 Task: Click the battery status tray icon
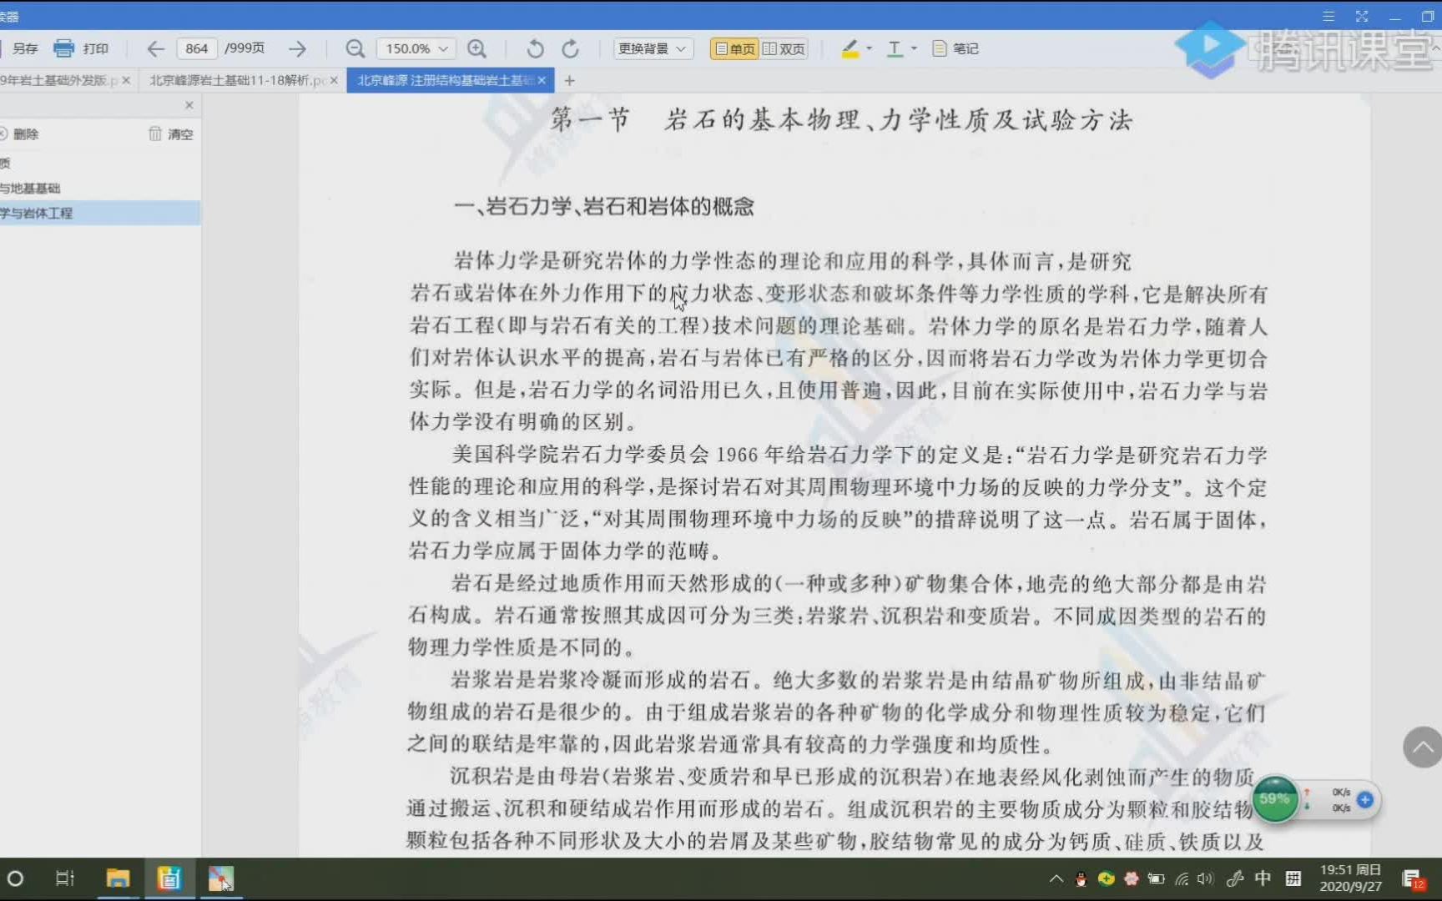[x=1156, y=878]
